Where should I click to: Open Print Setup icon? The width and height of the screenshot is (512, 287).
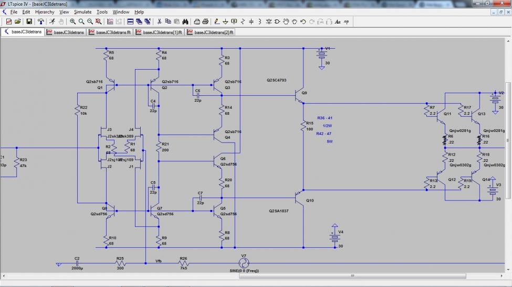(197, 21)
